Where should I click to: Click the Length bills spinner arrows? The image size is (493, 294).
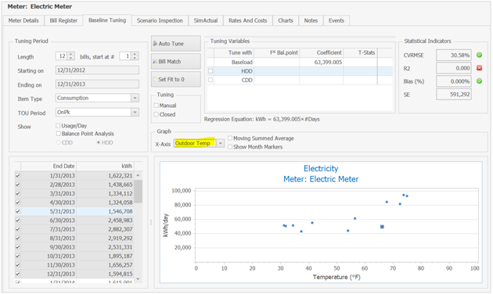(x=71, y=56)
